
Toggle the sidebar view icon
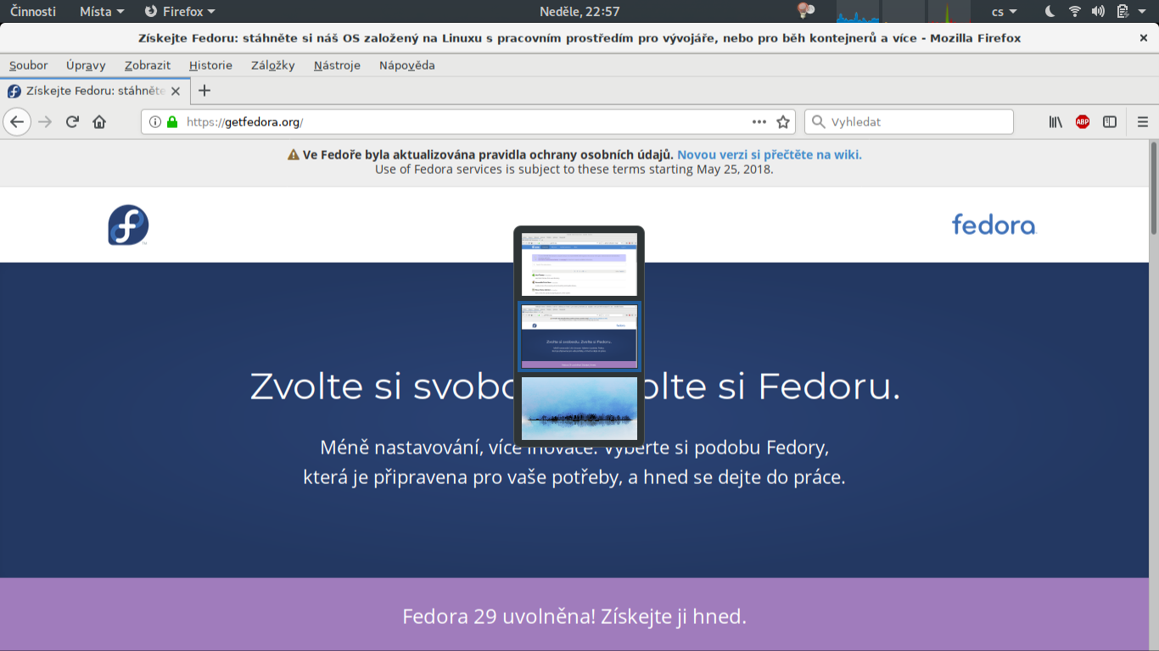pyautogui.click(x=1110, y=122)
